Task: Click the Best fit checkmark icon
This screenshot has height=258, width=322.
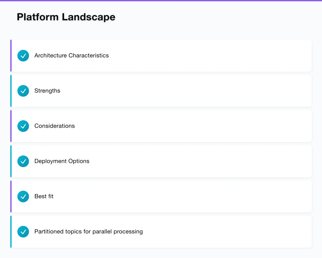Action: pos(23,196)
